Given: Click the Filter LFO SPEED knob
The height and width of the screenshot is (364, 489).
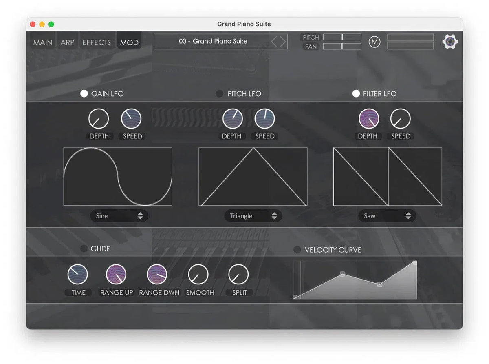Looking at the screenshot, I should [400, 118].
